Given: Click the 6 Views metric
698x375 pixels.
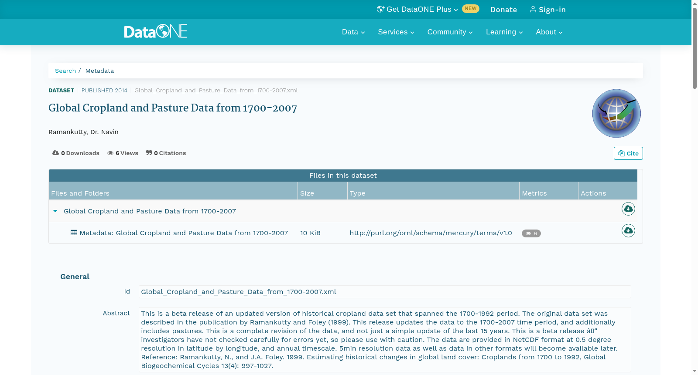Looking at the screenshot, I should click(x=123, y=153).
